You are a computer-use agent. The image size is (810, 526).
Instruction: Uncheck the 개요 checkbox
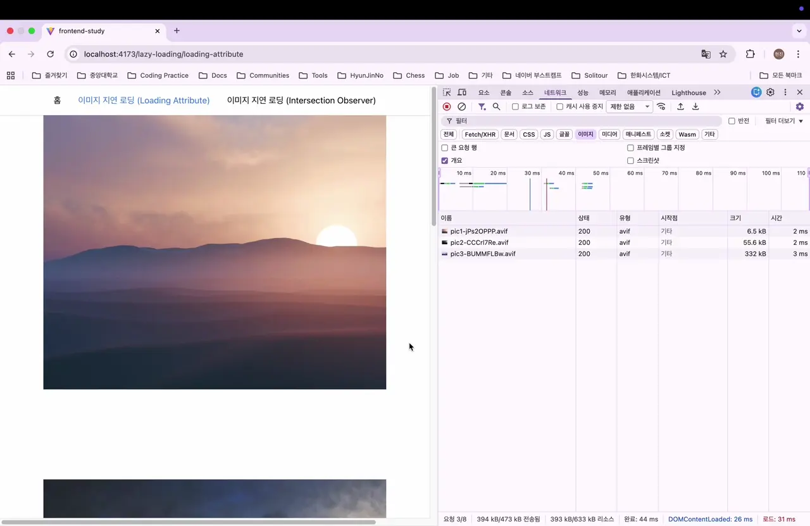[445, 161]
